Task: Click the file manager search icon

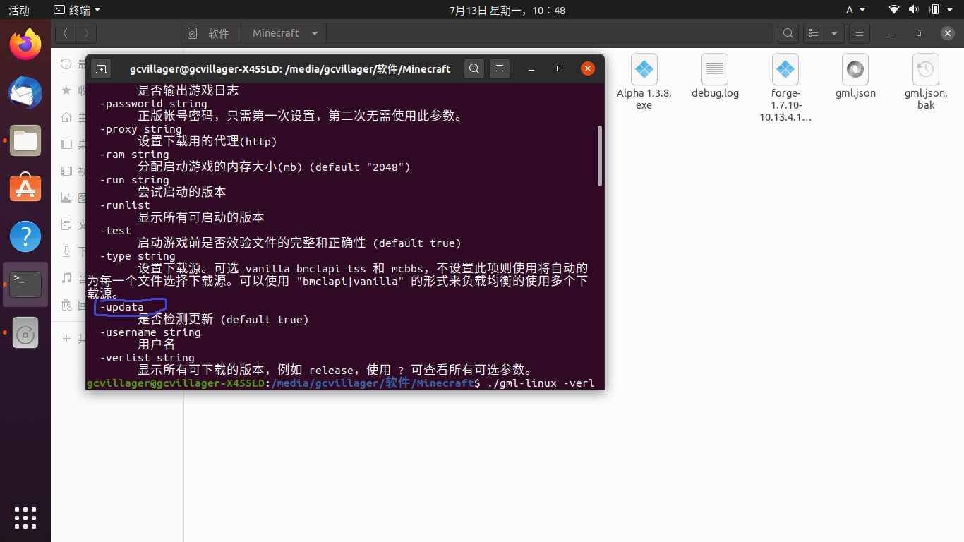Action: (x=788, y=33)
